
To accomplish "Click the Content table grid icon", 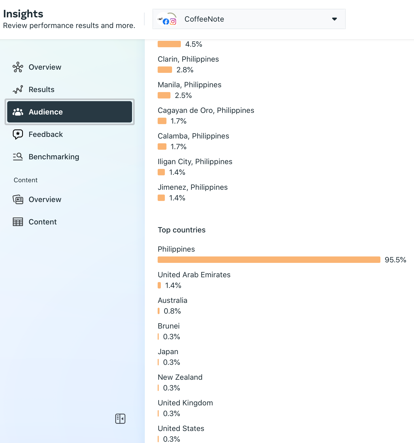I will click(18, 222).
